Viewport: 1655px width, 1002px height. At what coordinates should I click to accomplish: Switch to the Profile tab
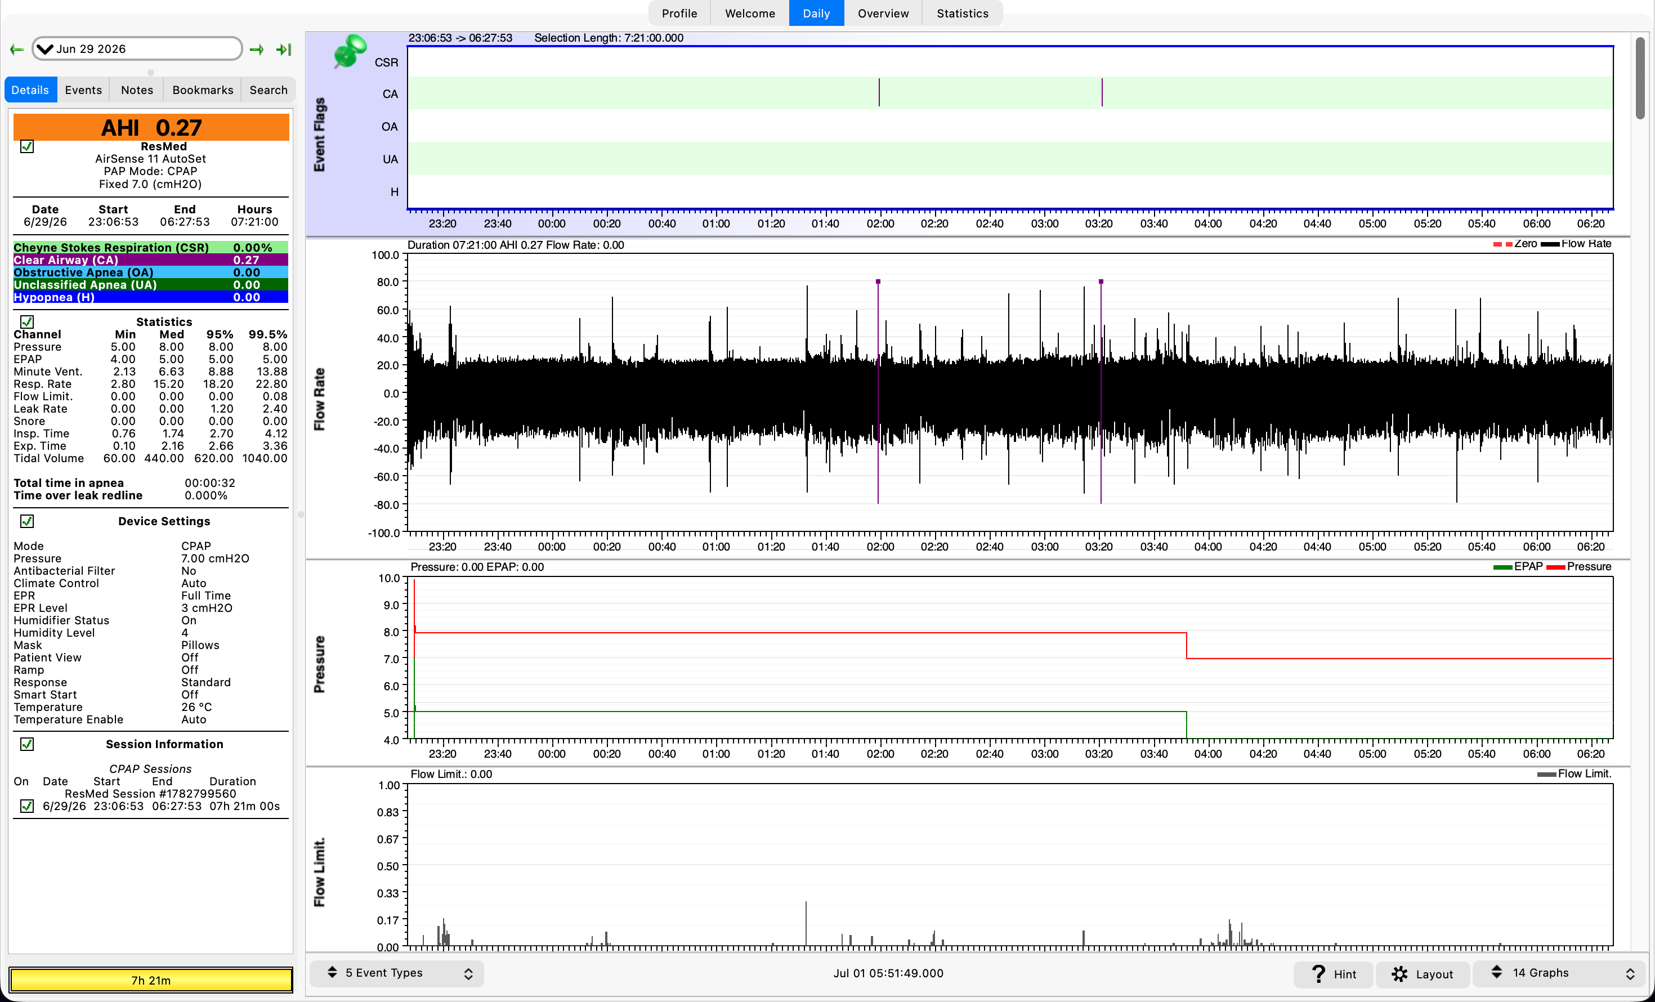pos(679,14)
